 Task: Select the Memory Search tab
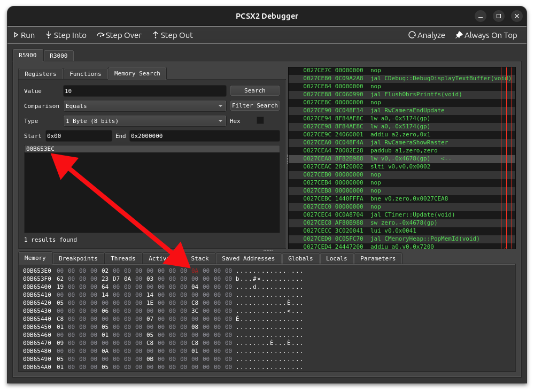click(137, 73)
